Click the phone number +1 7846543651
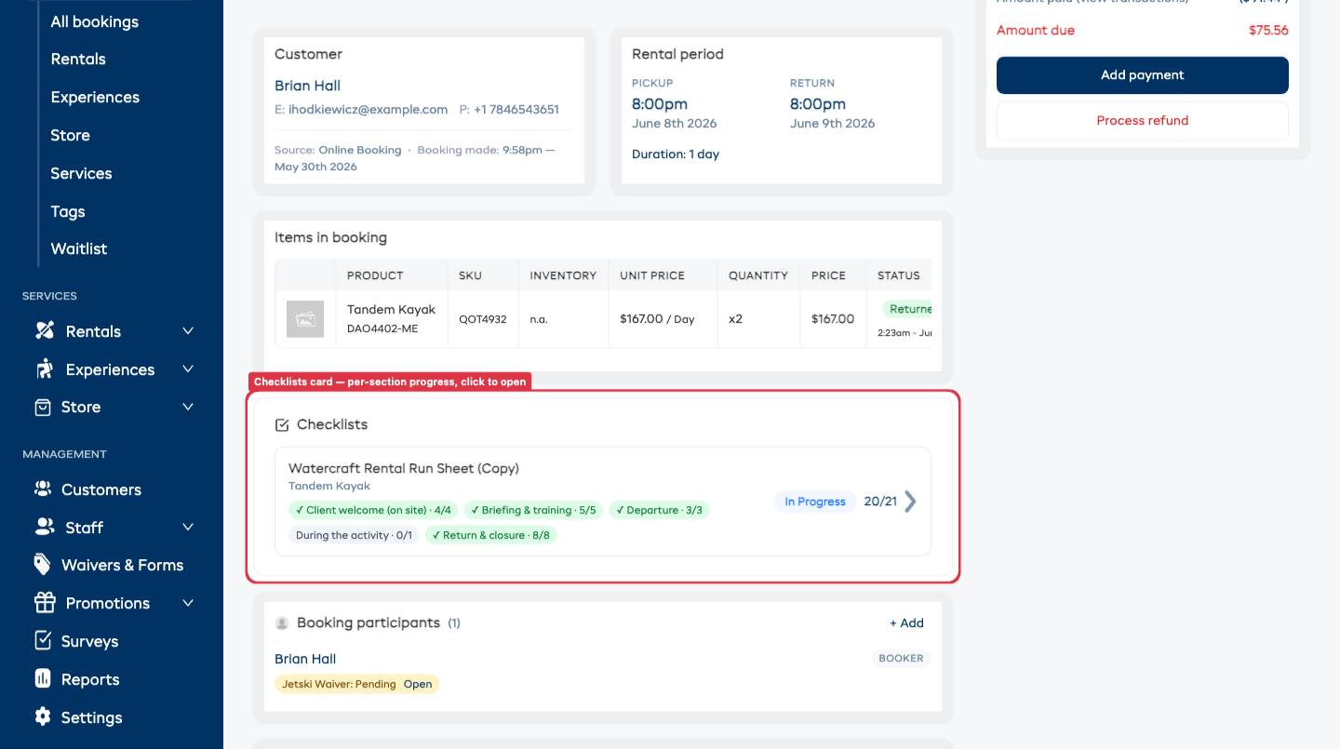The width and height of the screenshot is (1340, 749). click(x=516, y=109)
